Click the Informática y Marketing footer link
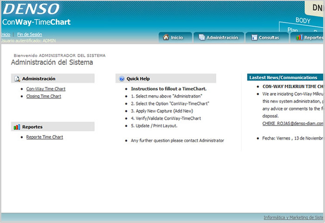The width and height of the screenshot is (325, 223). click(x=293, y=217)
